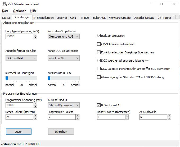The width and height of the screenshot is (180, 147).
Task: Decrease Hauptgleis-Spannung with down arrow
Action: 35,38
